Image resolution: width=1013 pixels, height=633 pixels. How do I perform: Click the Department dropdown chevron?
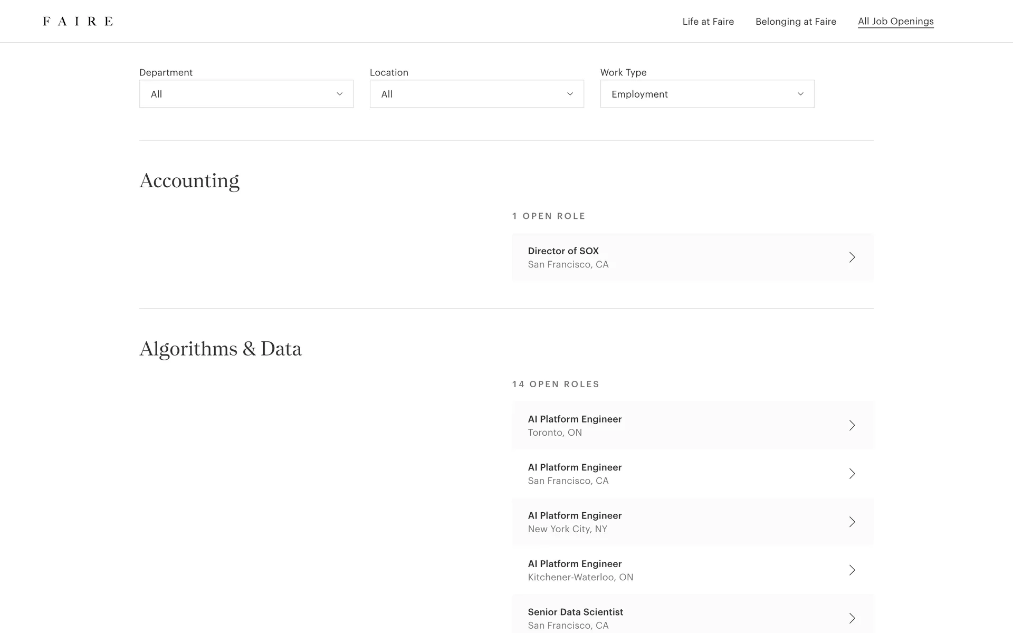(339, 94)
